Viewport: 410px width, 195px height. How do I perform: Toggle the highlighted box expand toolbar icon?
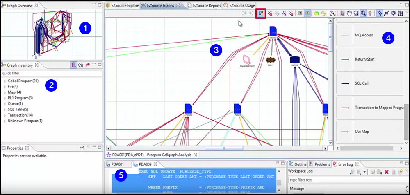click(x=307, y=13)
